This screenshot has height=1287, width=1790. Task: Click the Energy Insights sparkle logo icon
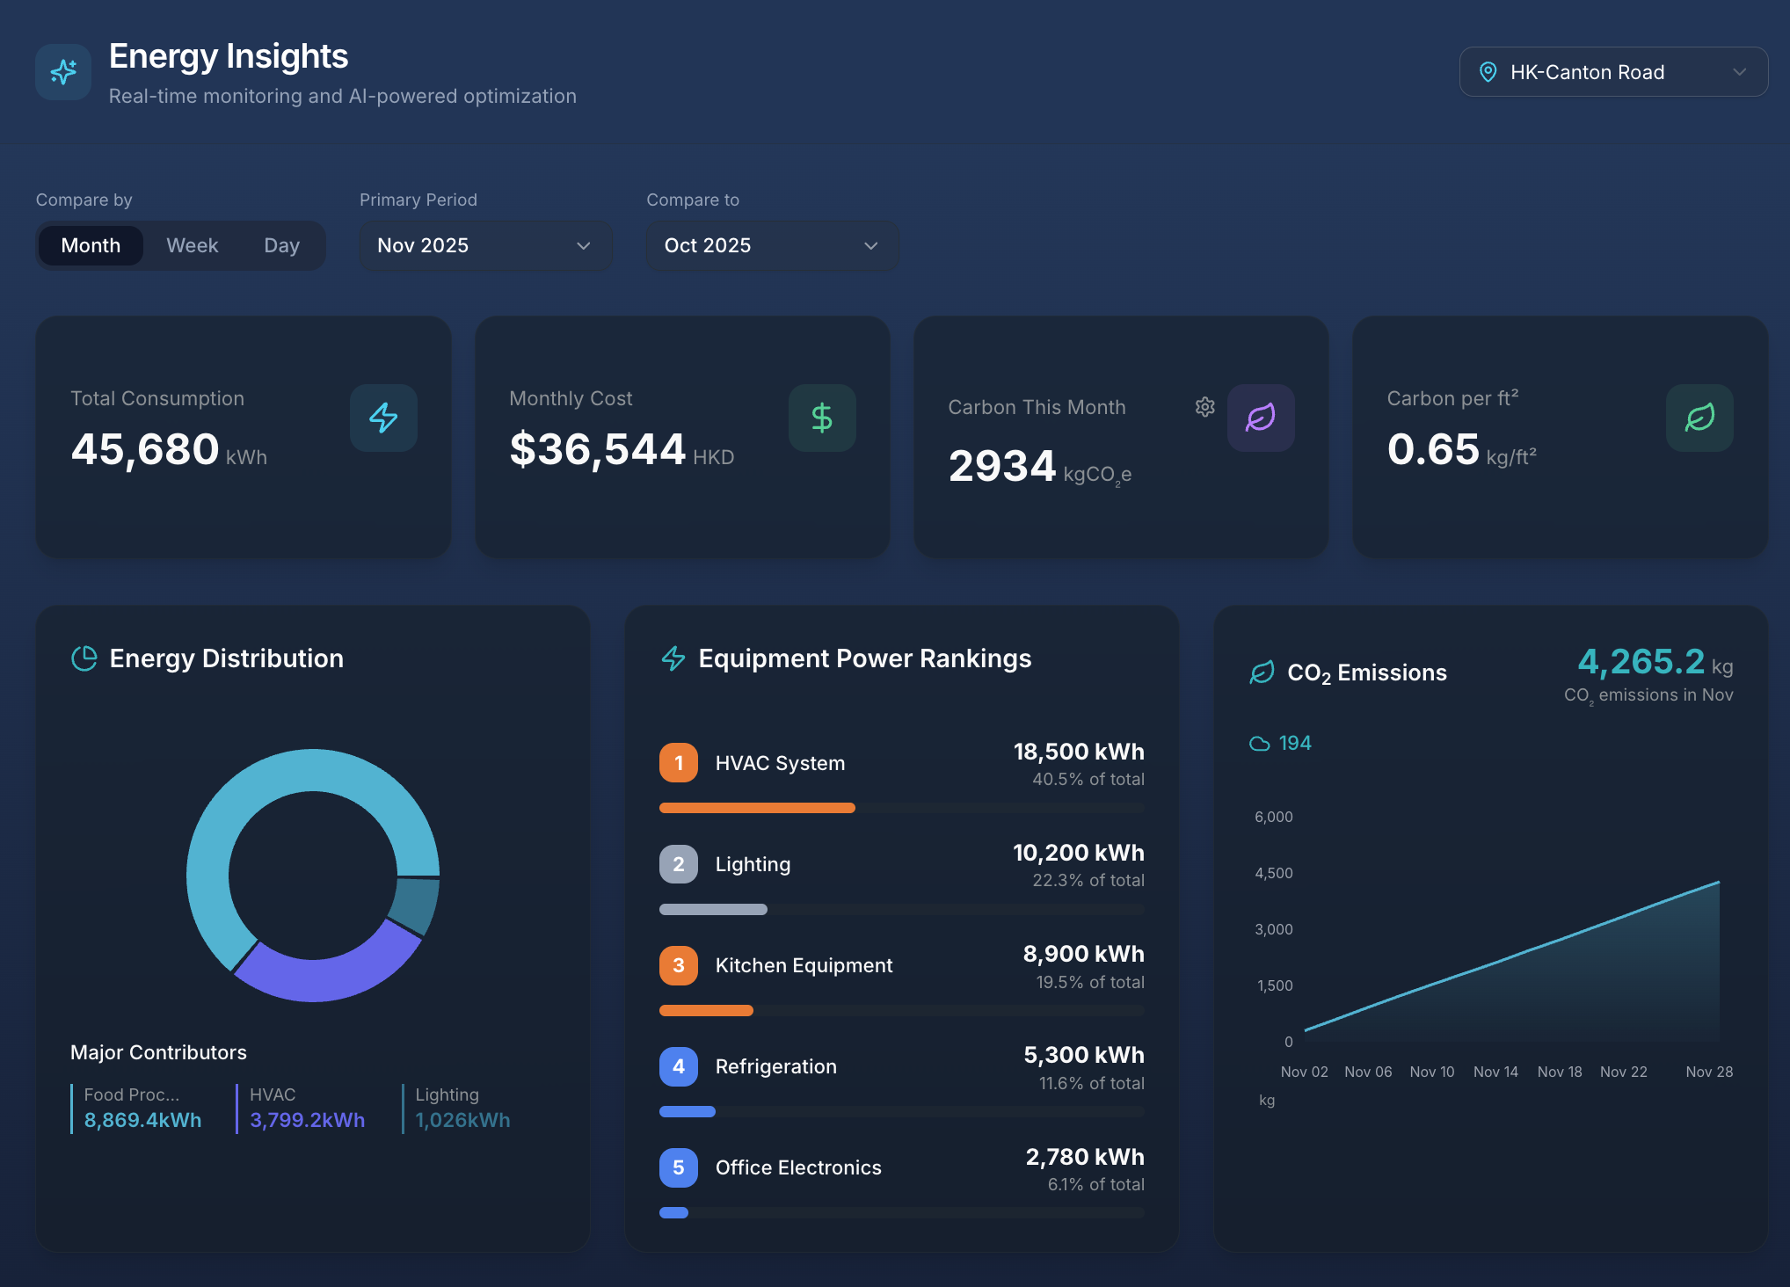pyautogui.click(x=63, y=72)
